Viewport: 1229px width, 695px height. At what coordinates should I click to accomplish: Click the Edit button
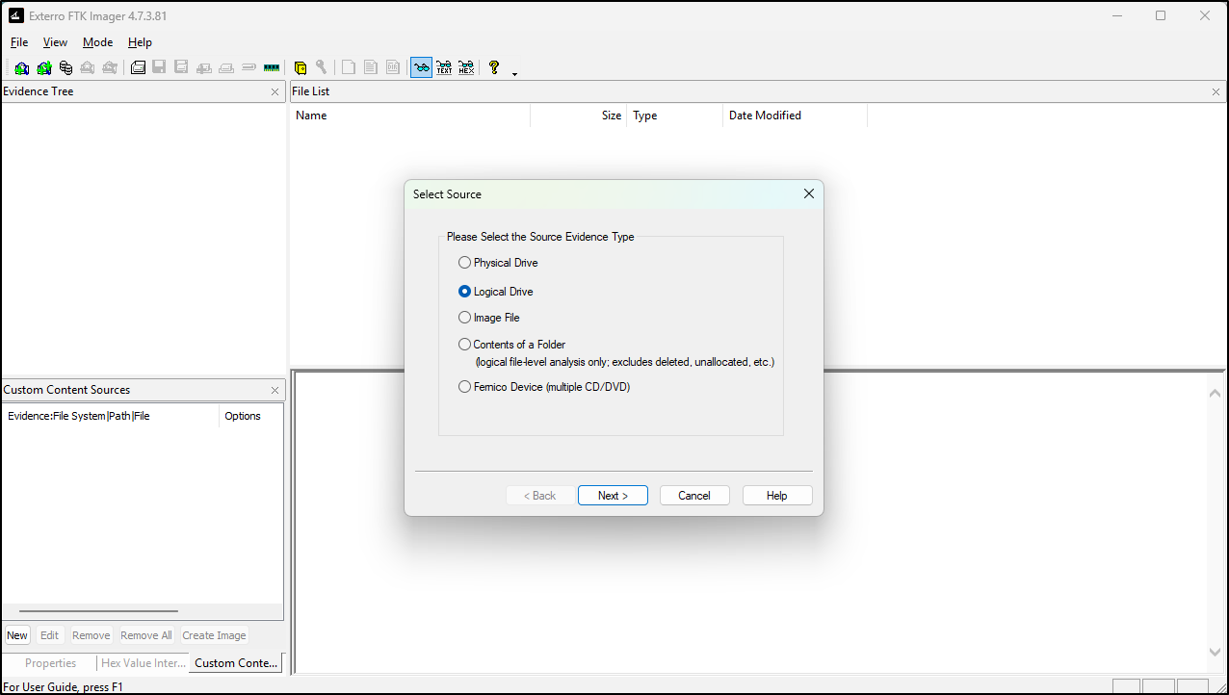[x=50, y=635]
